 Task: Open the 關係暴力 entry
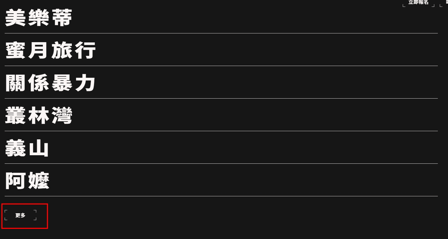coord(50,83)
